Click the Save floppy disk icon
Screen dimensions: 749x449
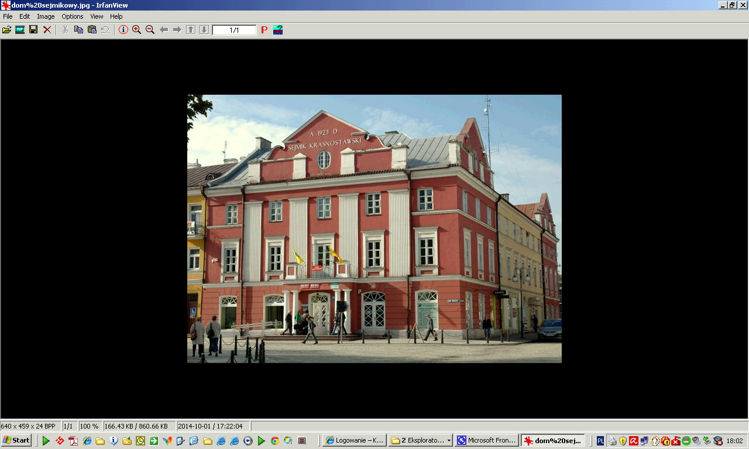(33, 30)
